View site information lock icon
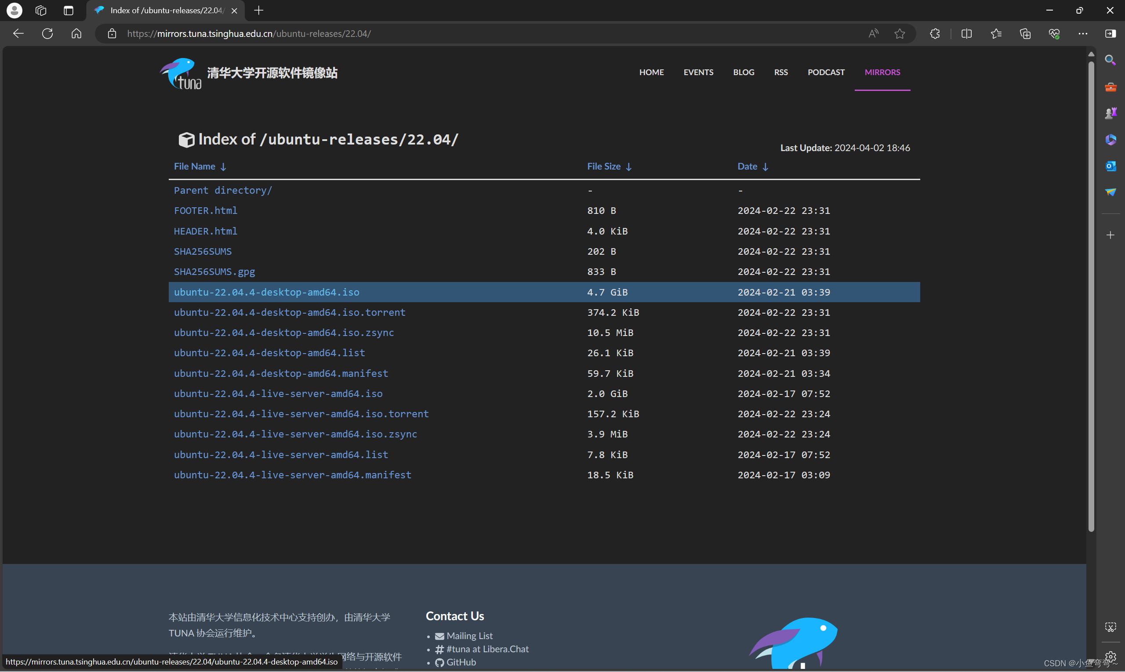 (x=112, y=33)
